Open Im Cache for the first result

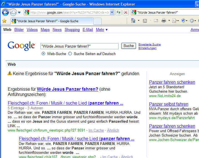96,130
